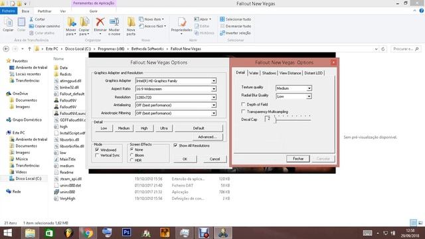Viewport: 425px width, 239px height.
Task: Open Google Chrome from the taskbar
Action: coord(88,233)
